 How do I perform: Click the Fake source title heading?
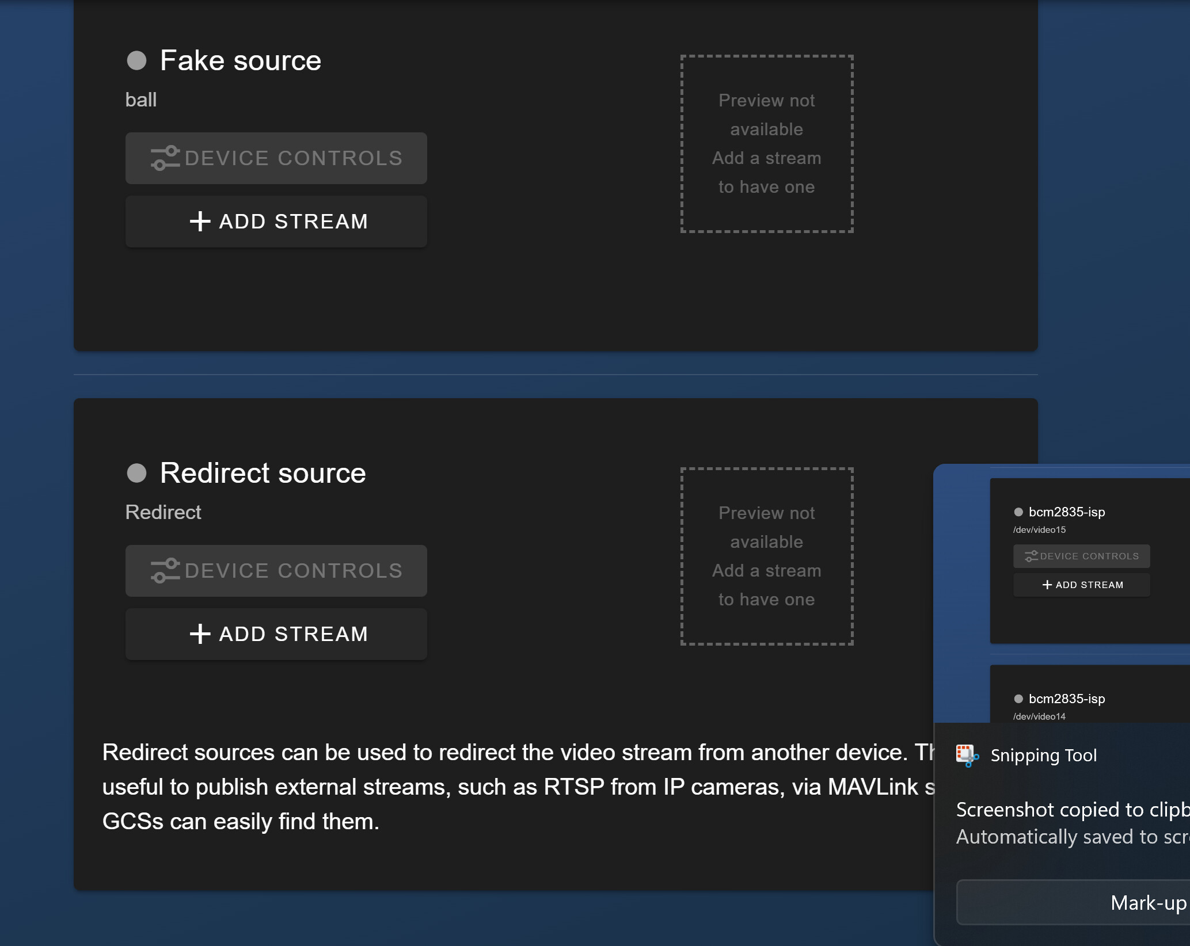(240, 60)
